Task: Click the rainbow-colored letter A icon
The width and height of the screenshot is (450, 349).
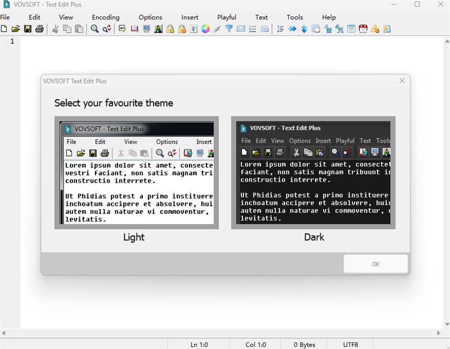Action: coord(158,29)
